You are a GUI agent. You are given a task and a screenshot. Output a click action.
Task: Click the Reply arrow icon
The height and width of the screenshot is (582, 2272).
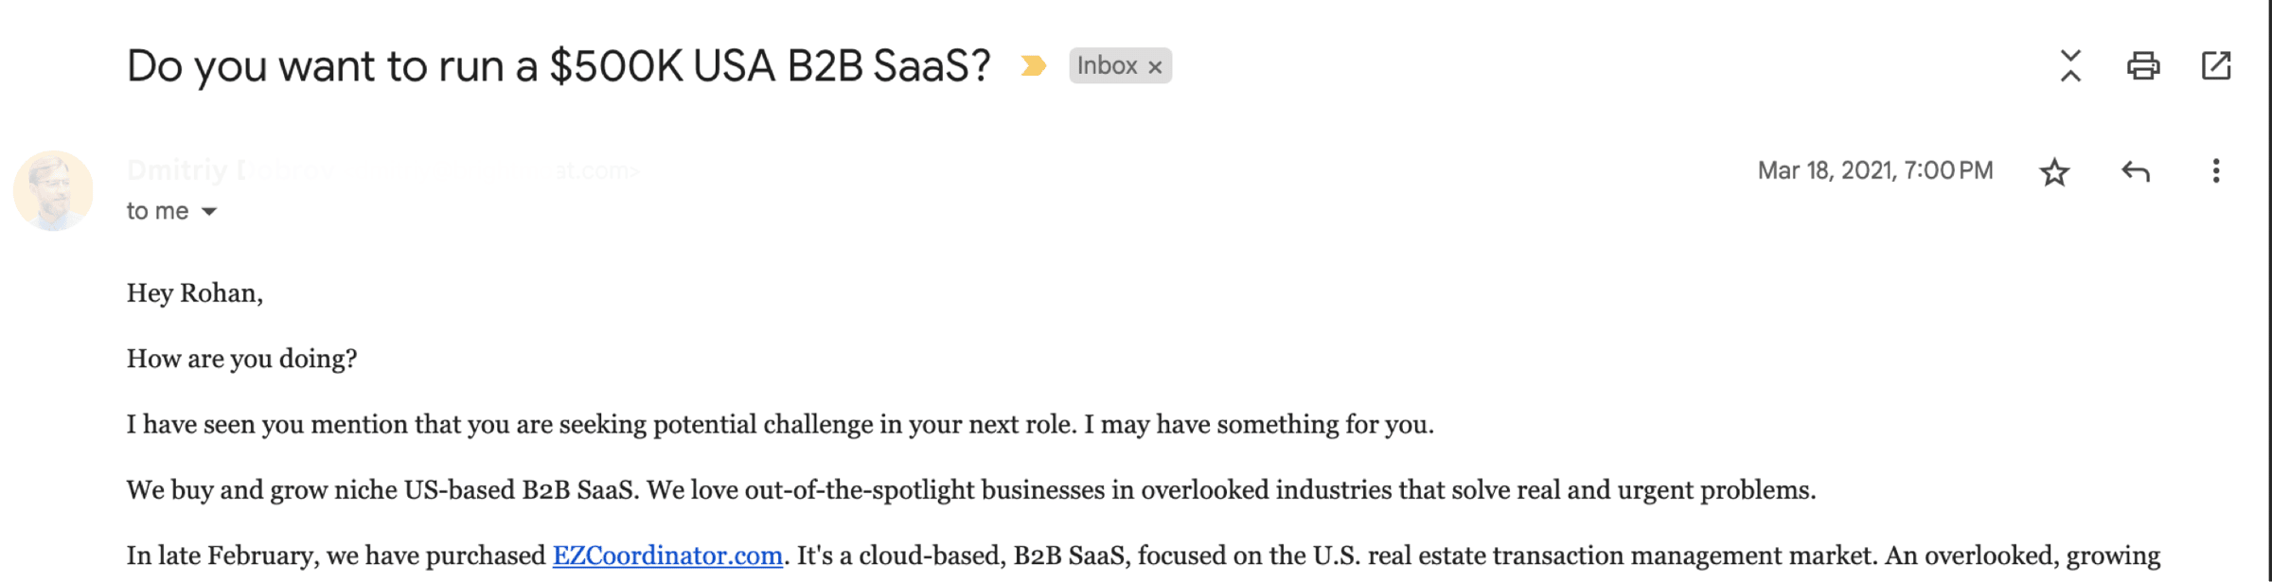[x=2136, y=171]
